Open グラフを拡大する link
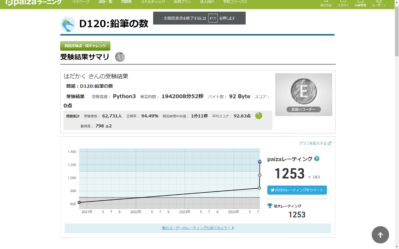The image size is (399, 249). pyautogui.click(x=315, y=143)
